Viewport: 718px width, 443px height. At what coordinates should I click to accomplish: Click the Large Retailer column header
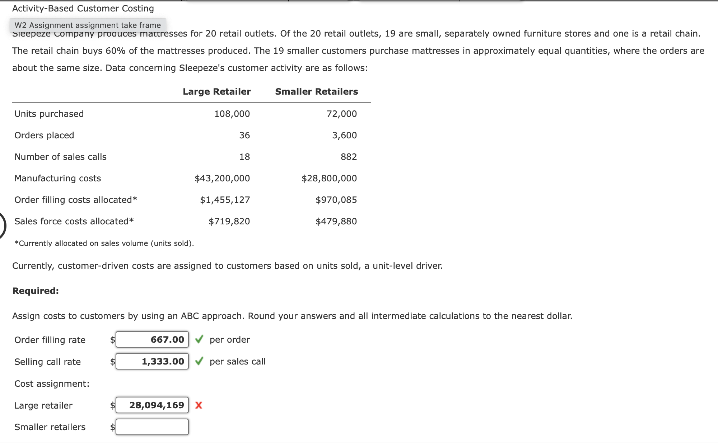[216, 91]
